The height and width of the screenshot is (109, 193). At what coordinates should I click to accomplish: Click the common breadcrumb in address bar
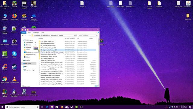tap(38, 35)
